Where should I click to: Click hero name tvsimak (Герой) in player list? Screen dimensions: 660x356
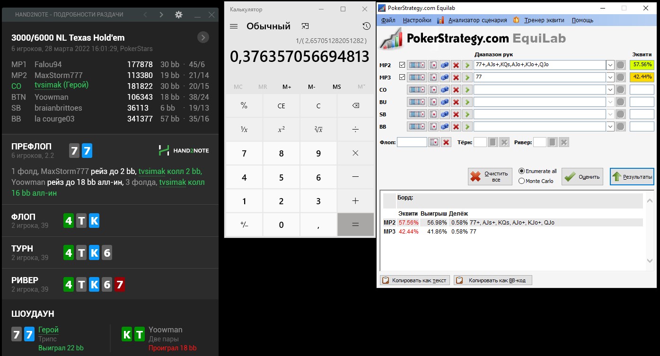coord(62,85)
